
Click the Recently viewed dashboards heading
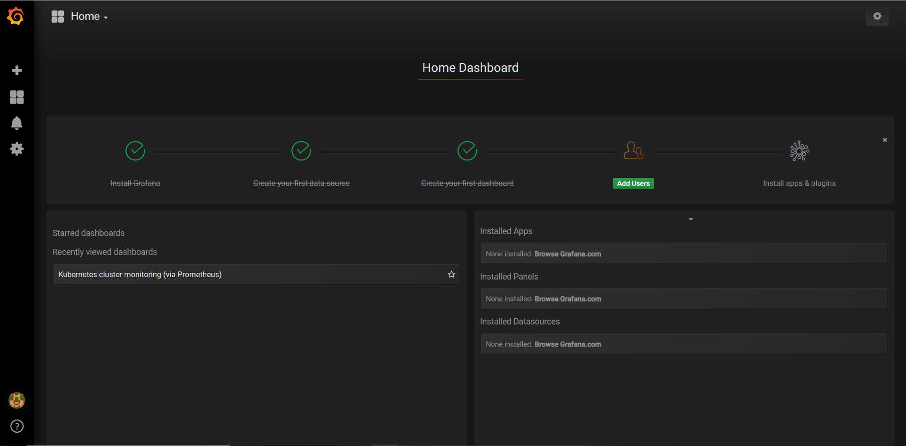pos(105,252)
